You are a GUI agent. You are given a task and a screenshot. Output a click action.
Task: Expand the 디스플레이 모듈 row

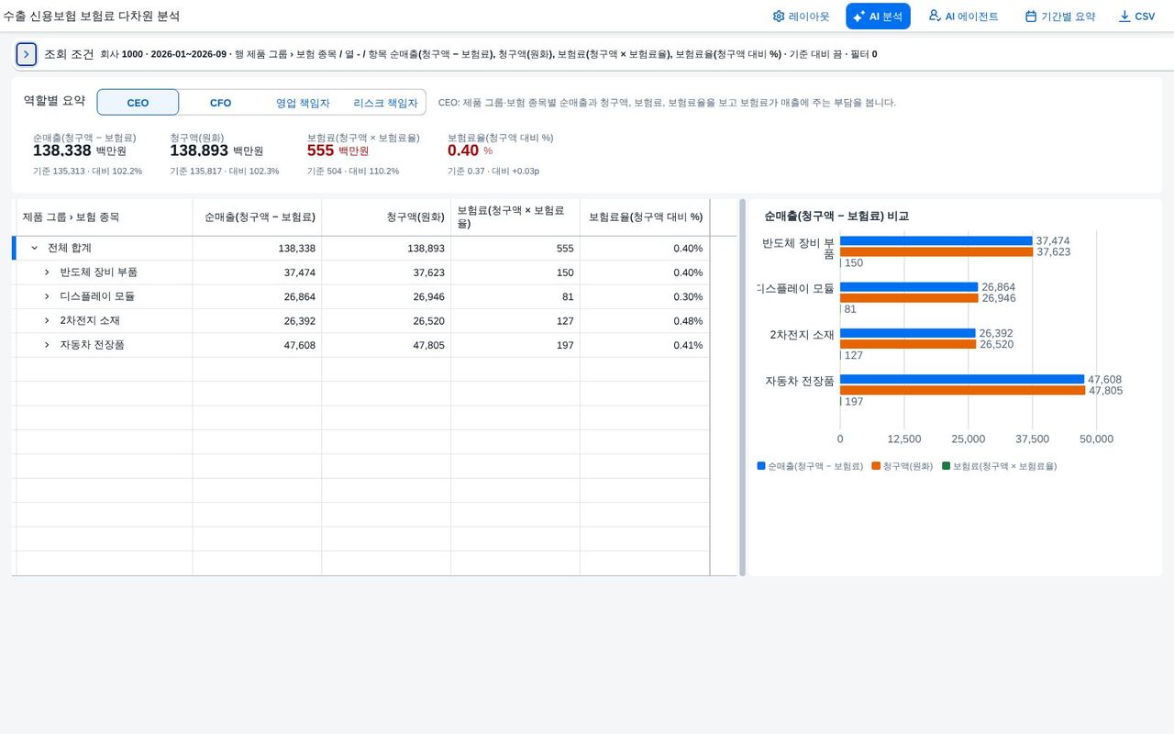pyautogui.click(x=48, y=296)
